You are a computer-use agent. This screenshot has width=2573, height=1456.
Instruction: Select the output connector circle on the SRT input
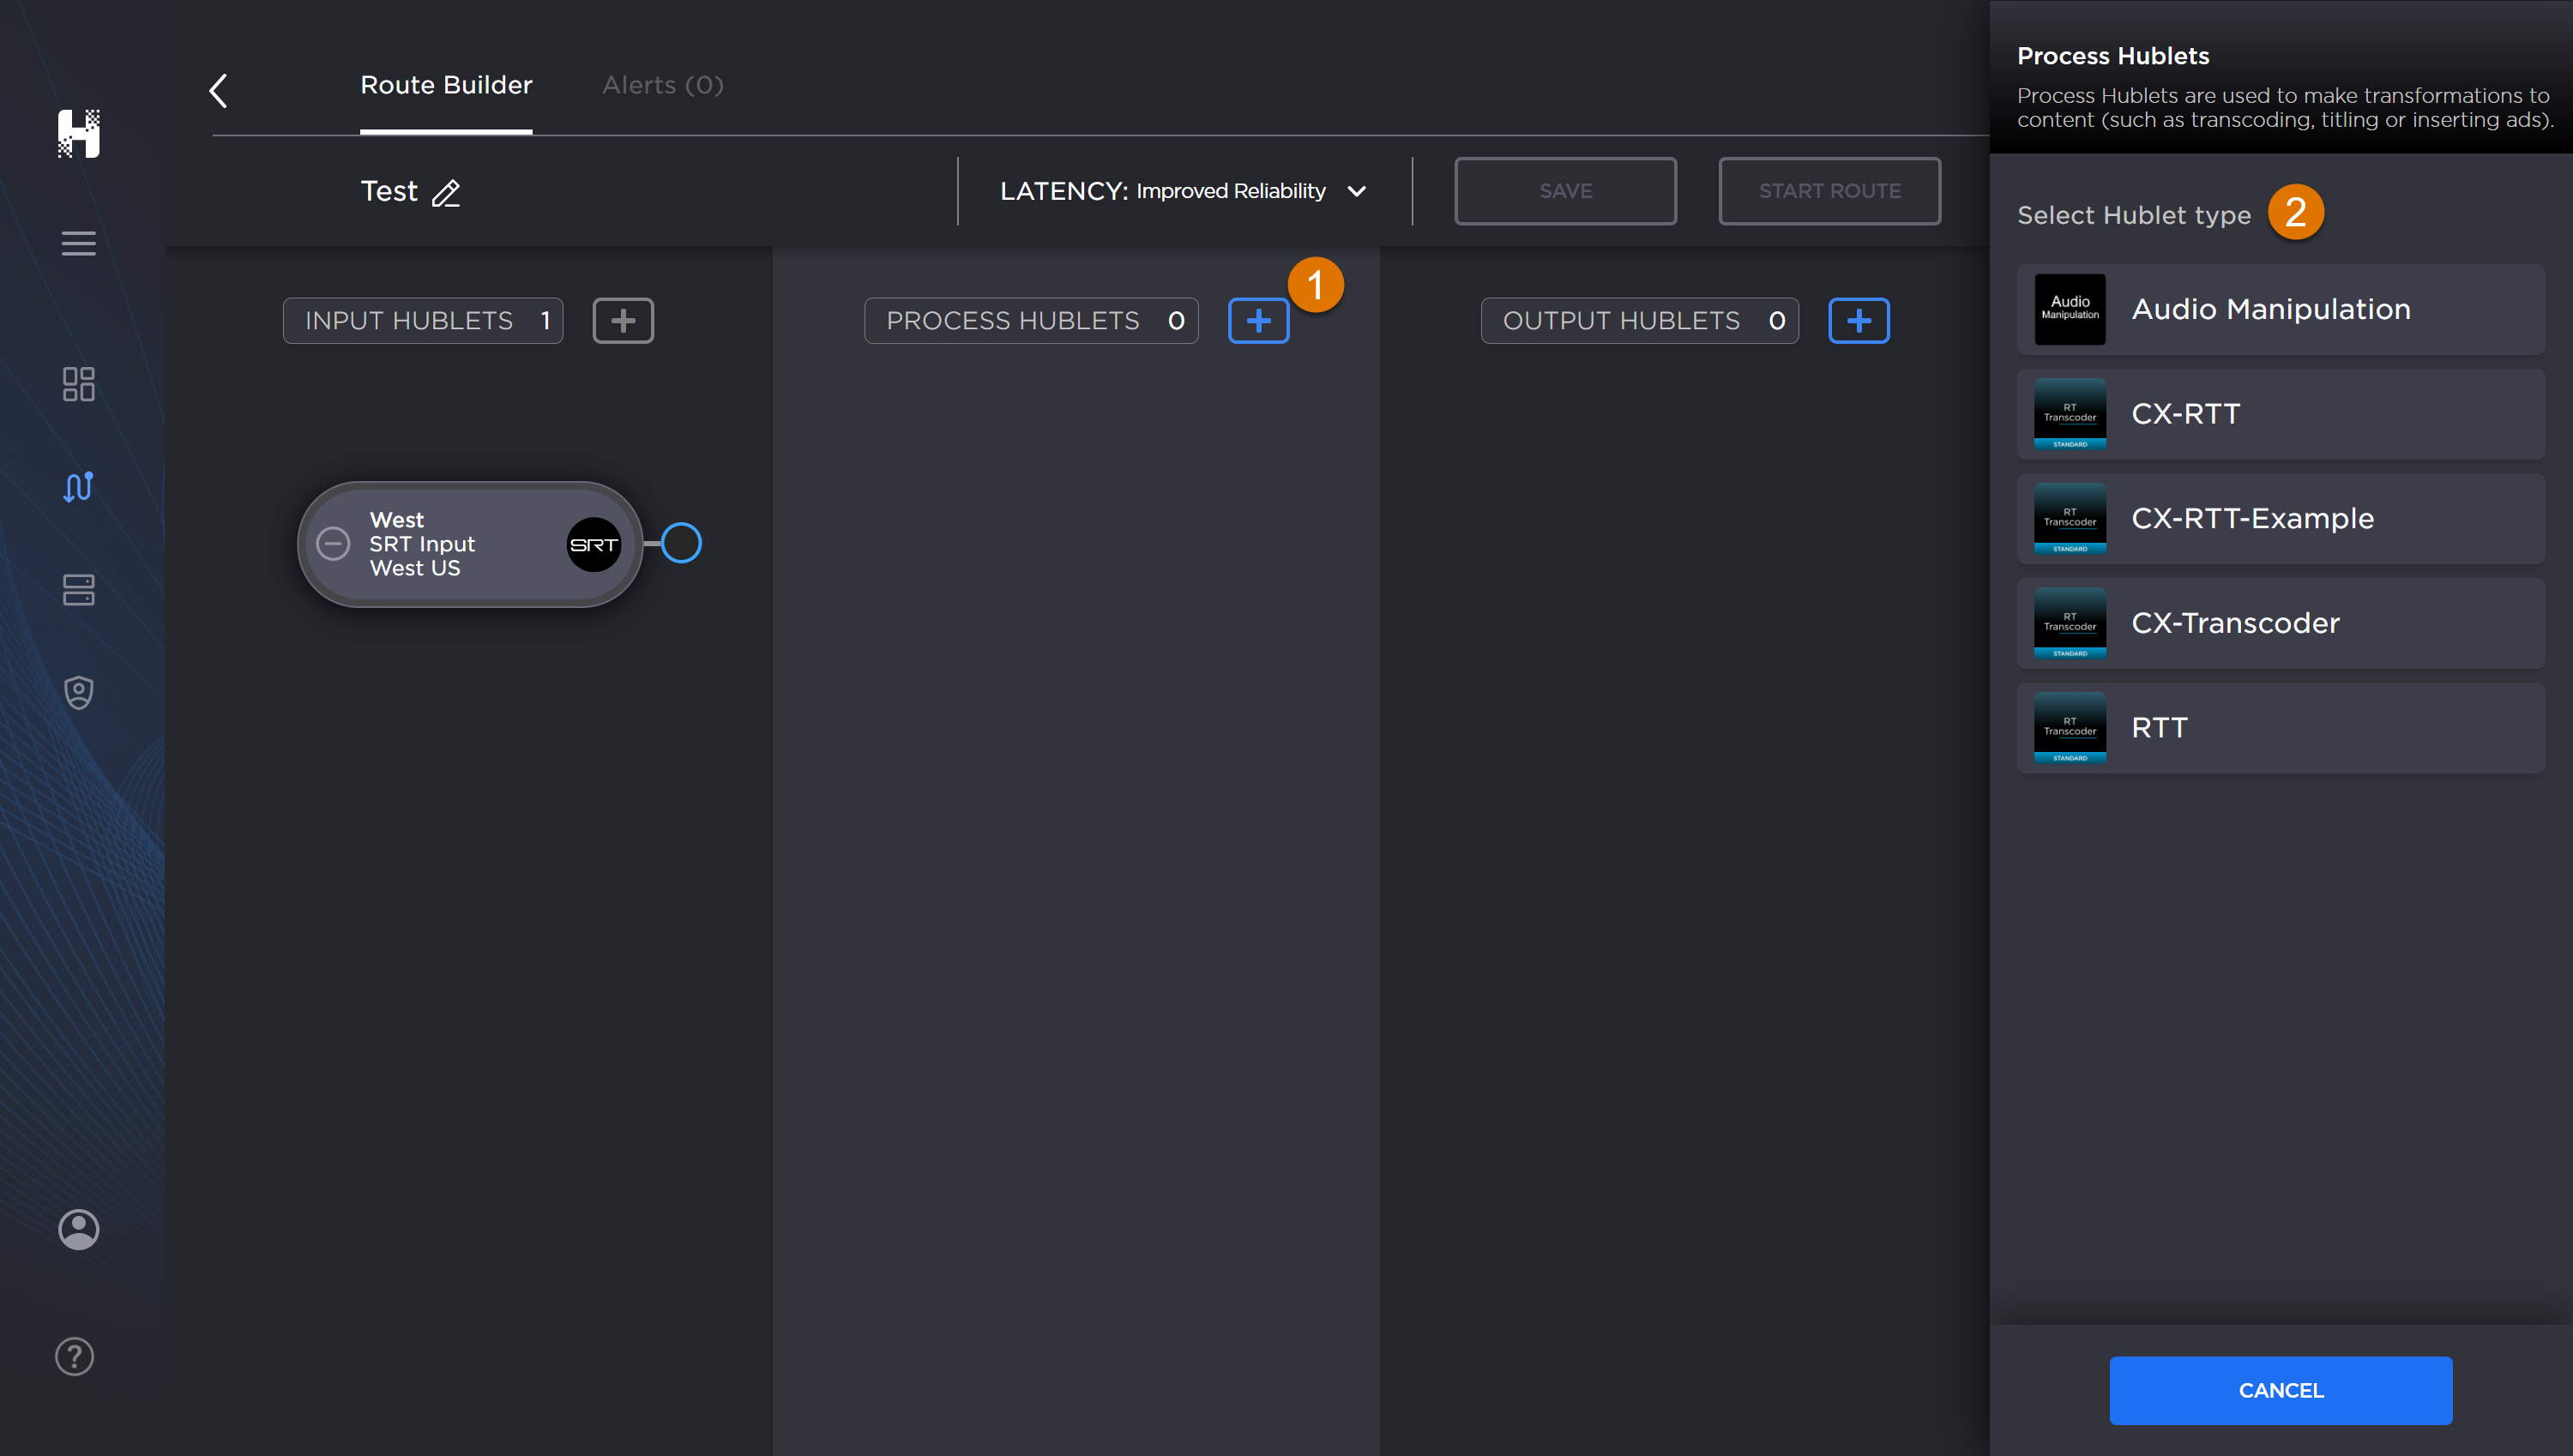click(x=683, y=543)
